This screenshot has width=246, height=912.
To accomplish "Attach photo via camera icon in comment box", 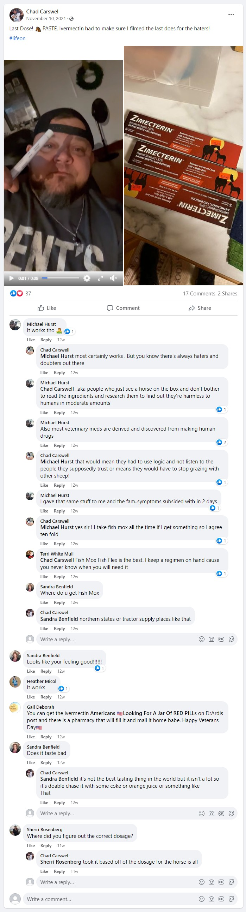I will (x=212, y=899).
